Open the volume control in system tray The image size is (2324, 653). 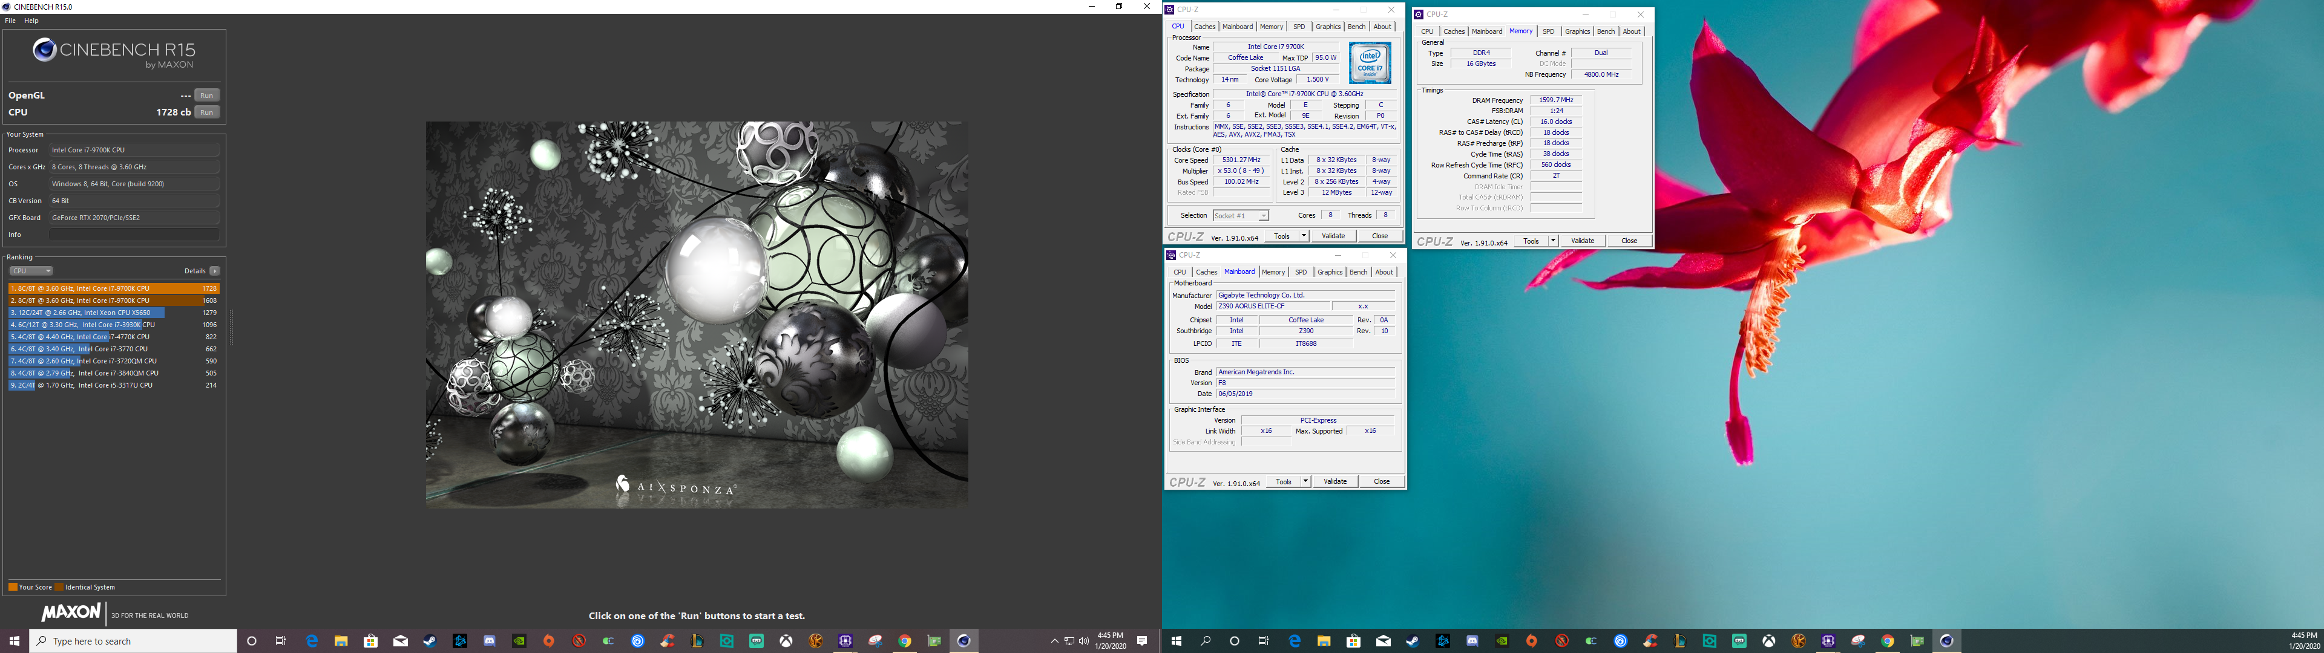click(x=1083, y=642)
